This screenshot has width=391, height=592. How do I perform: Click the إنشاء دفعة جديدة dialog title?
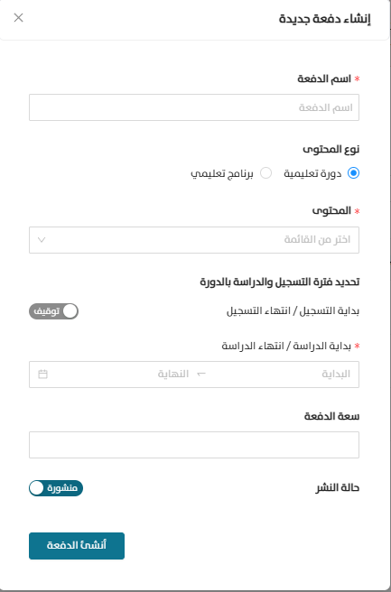(x=325, y=18)
